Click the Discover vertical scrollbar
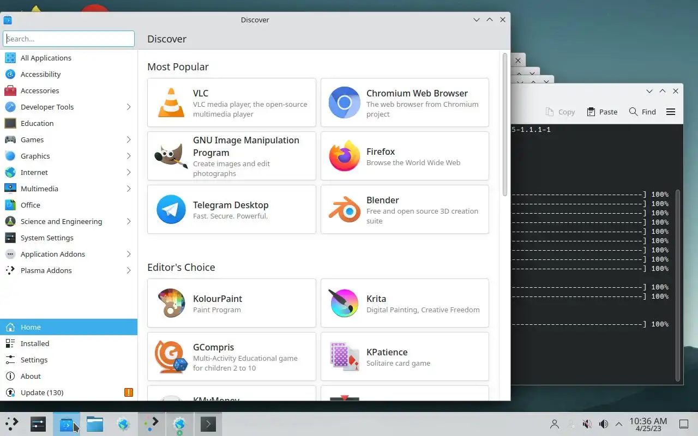698x436 pixels. pyautogui.click(x=505, y=124)
